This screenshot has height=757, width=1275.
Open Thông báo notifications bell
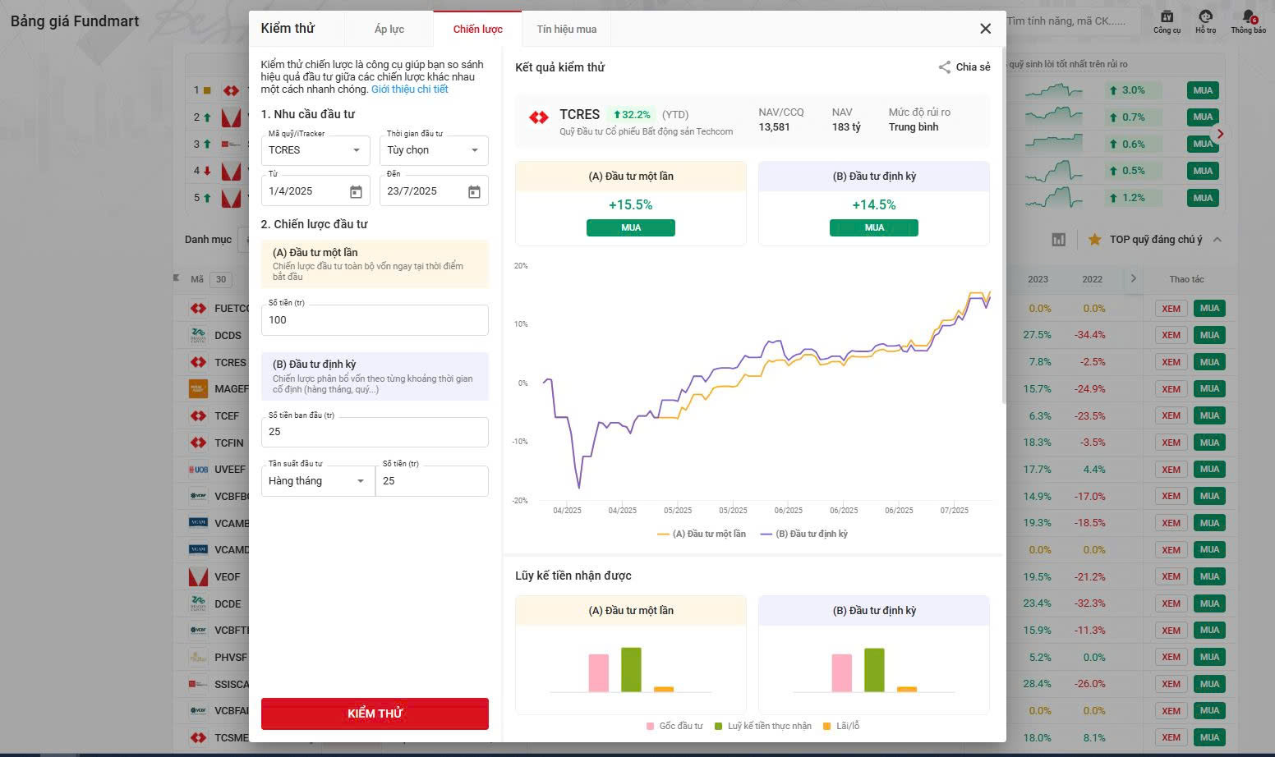pyautogui.click(x=1248, y=17)
